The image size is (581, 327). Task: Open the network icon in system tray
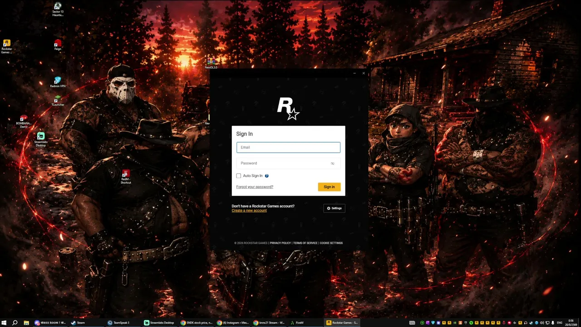coord(547,323)
